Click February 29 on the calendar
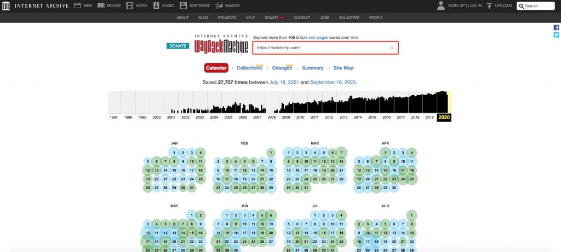This screenshot has width=561, height=252. coord(271,187)
